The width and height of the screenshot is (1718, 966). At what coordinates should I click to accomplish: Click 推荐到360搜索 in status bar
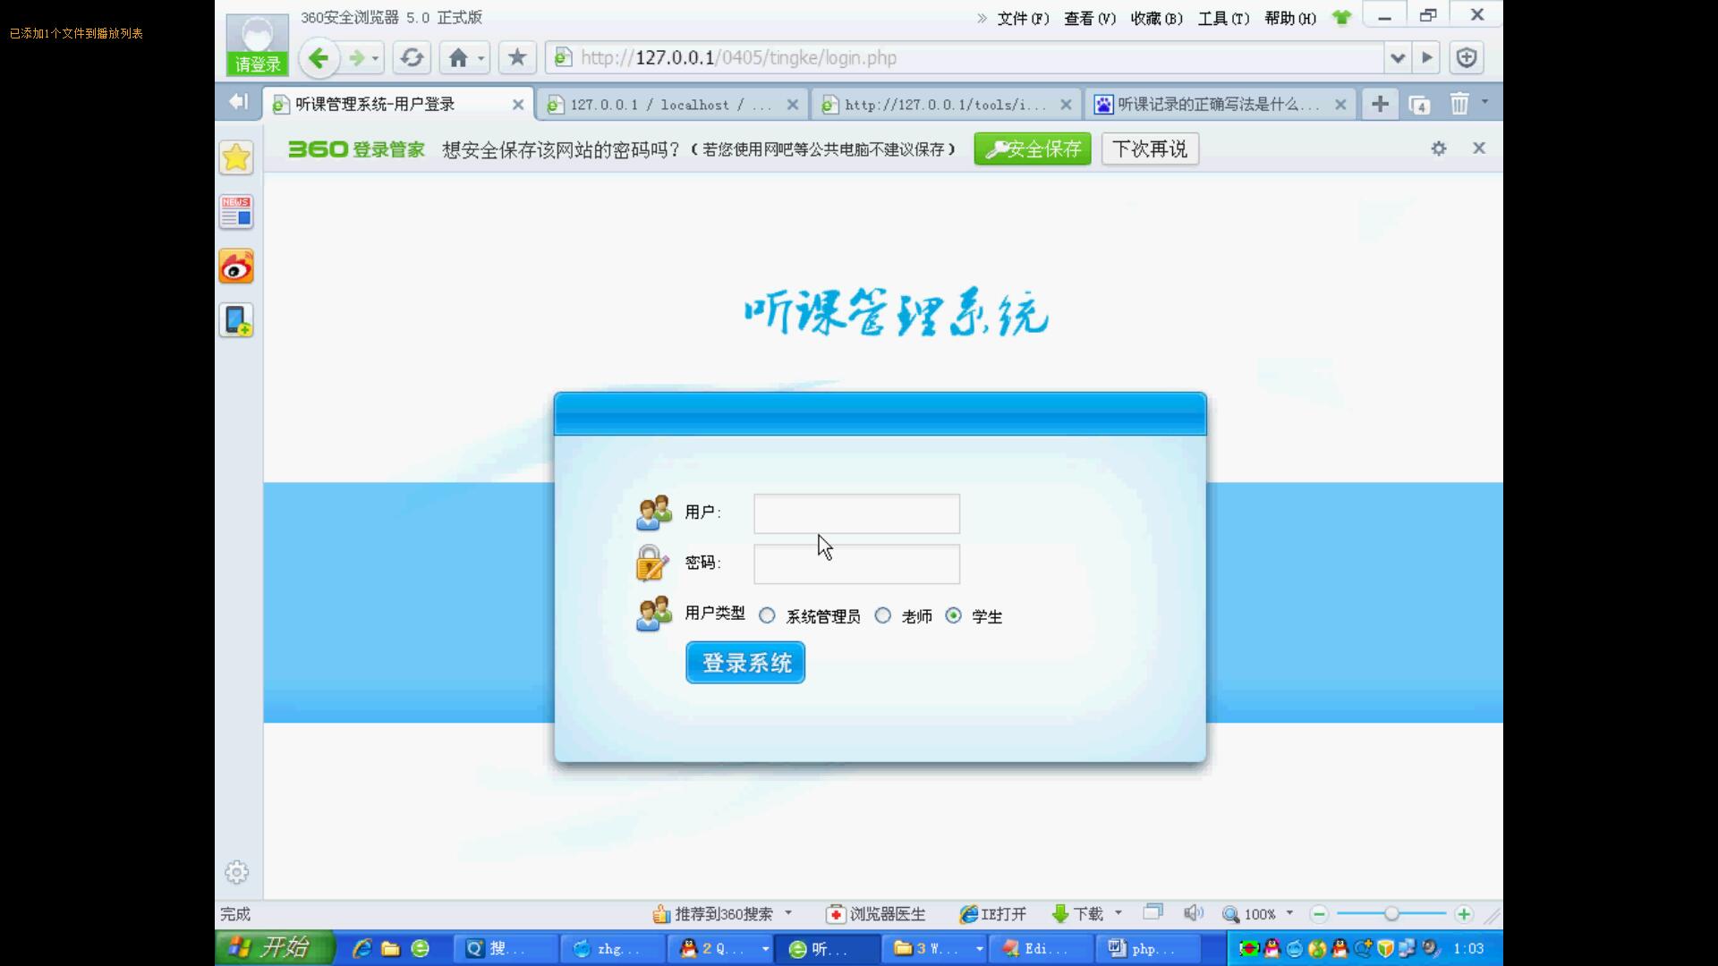point(713,914)
